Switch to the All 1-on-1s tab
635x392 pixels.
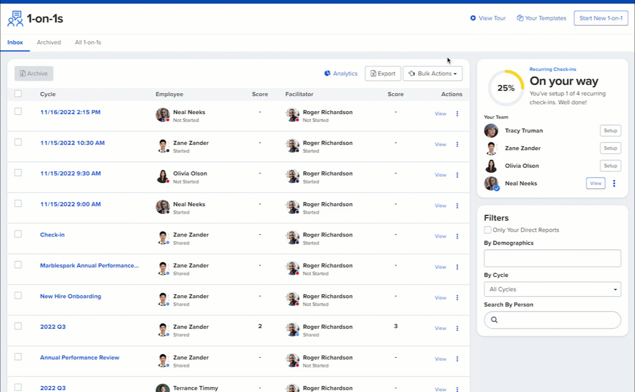(x=88, y=42)
